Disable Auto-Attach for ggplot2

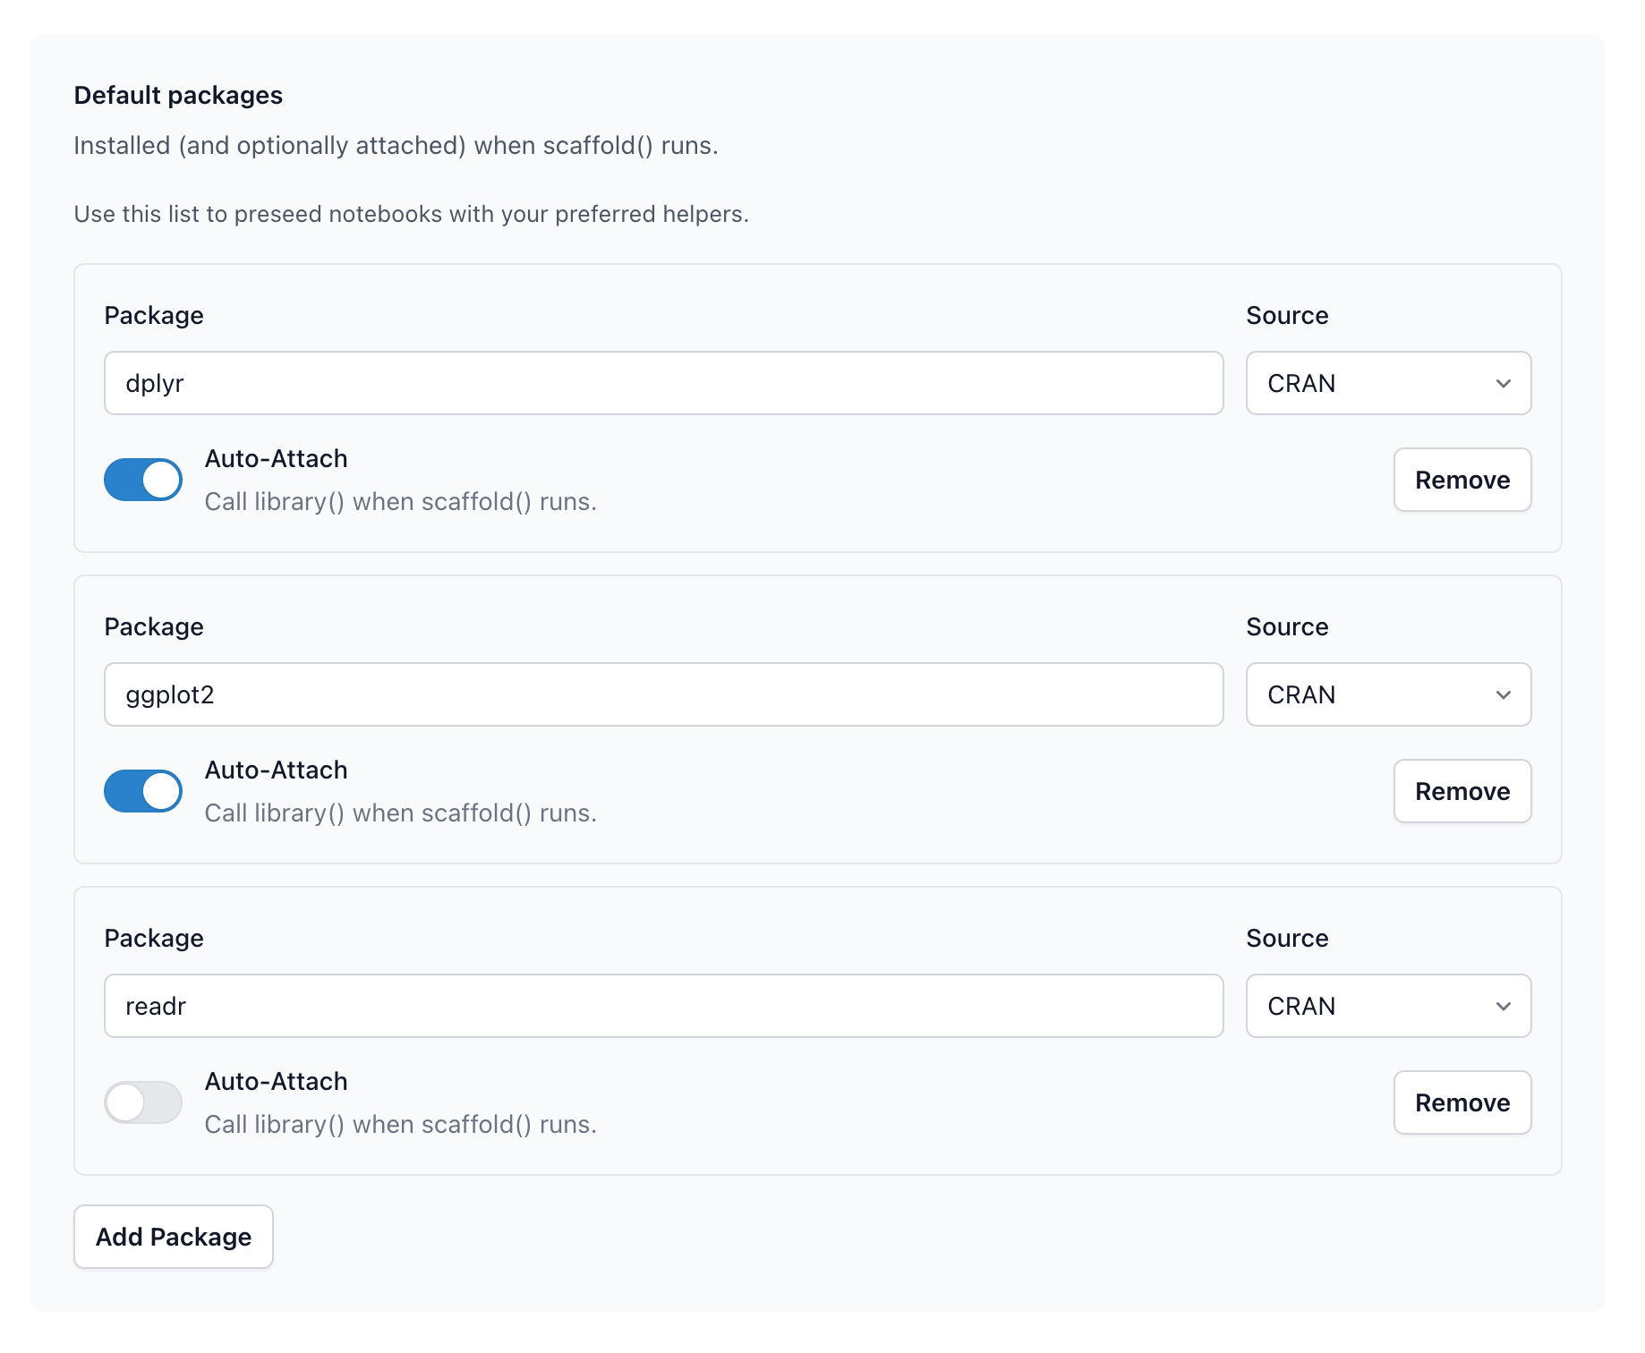pyautogui.click(x=143, y=790)
